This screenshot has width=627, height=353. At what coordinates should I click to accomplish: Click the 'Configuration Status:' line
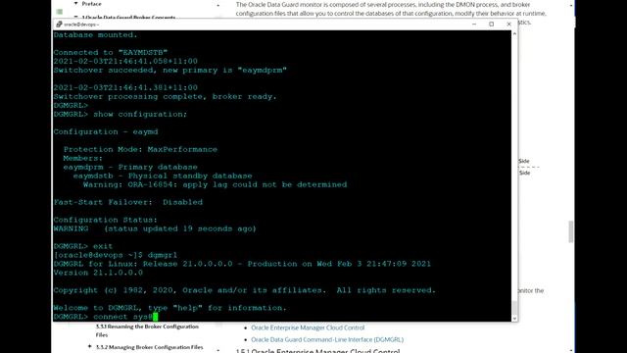(106, 220)
